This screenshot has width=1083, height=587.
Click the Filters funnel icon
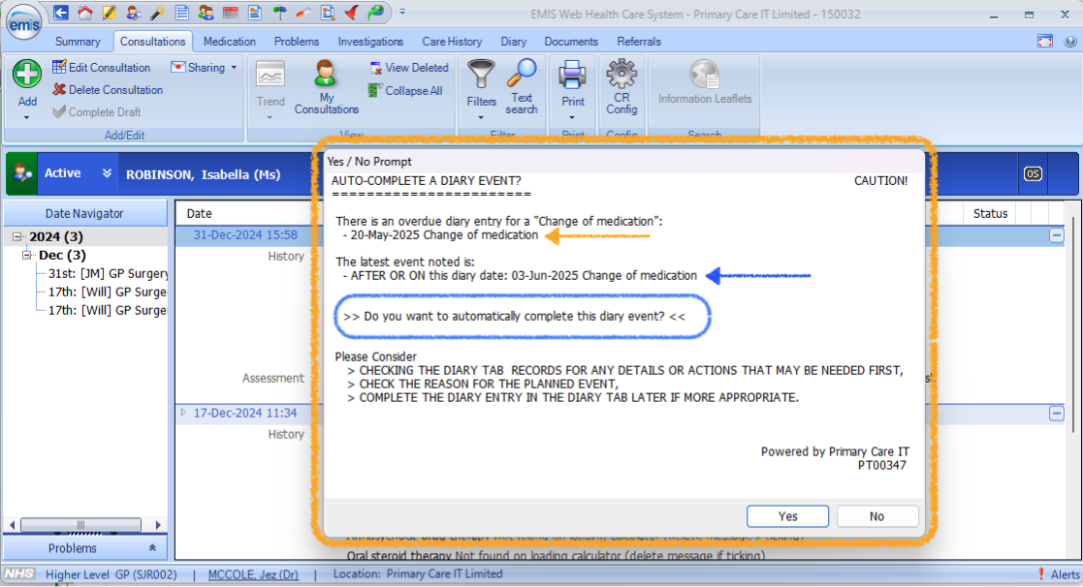(x=481, y=75)
